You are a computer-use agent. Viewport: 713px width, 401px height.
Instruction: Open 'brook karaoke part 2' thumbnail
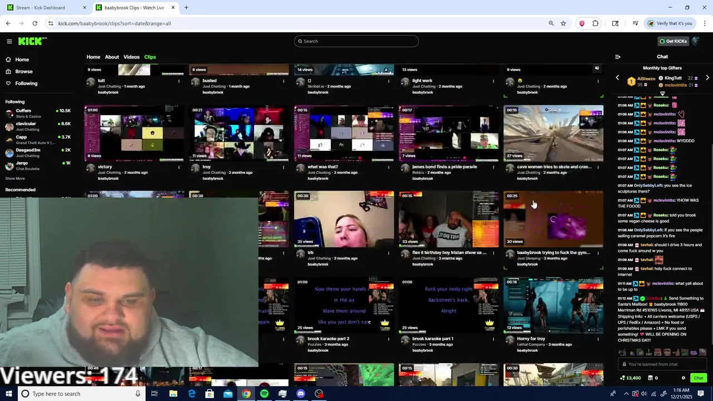point(344,305)
